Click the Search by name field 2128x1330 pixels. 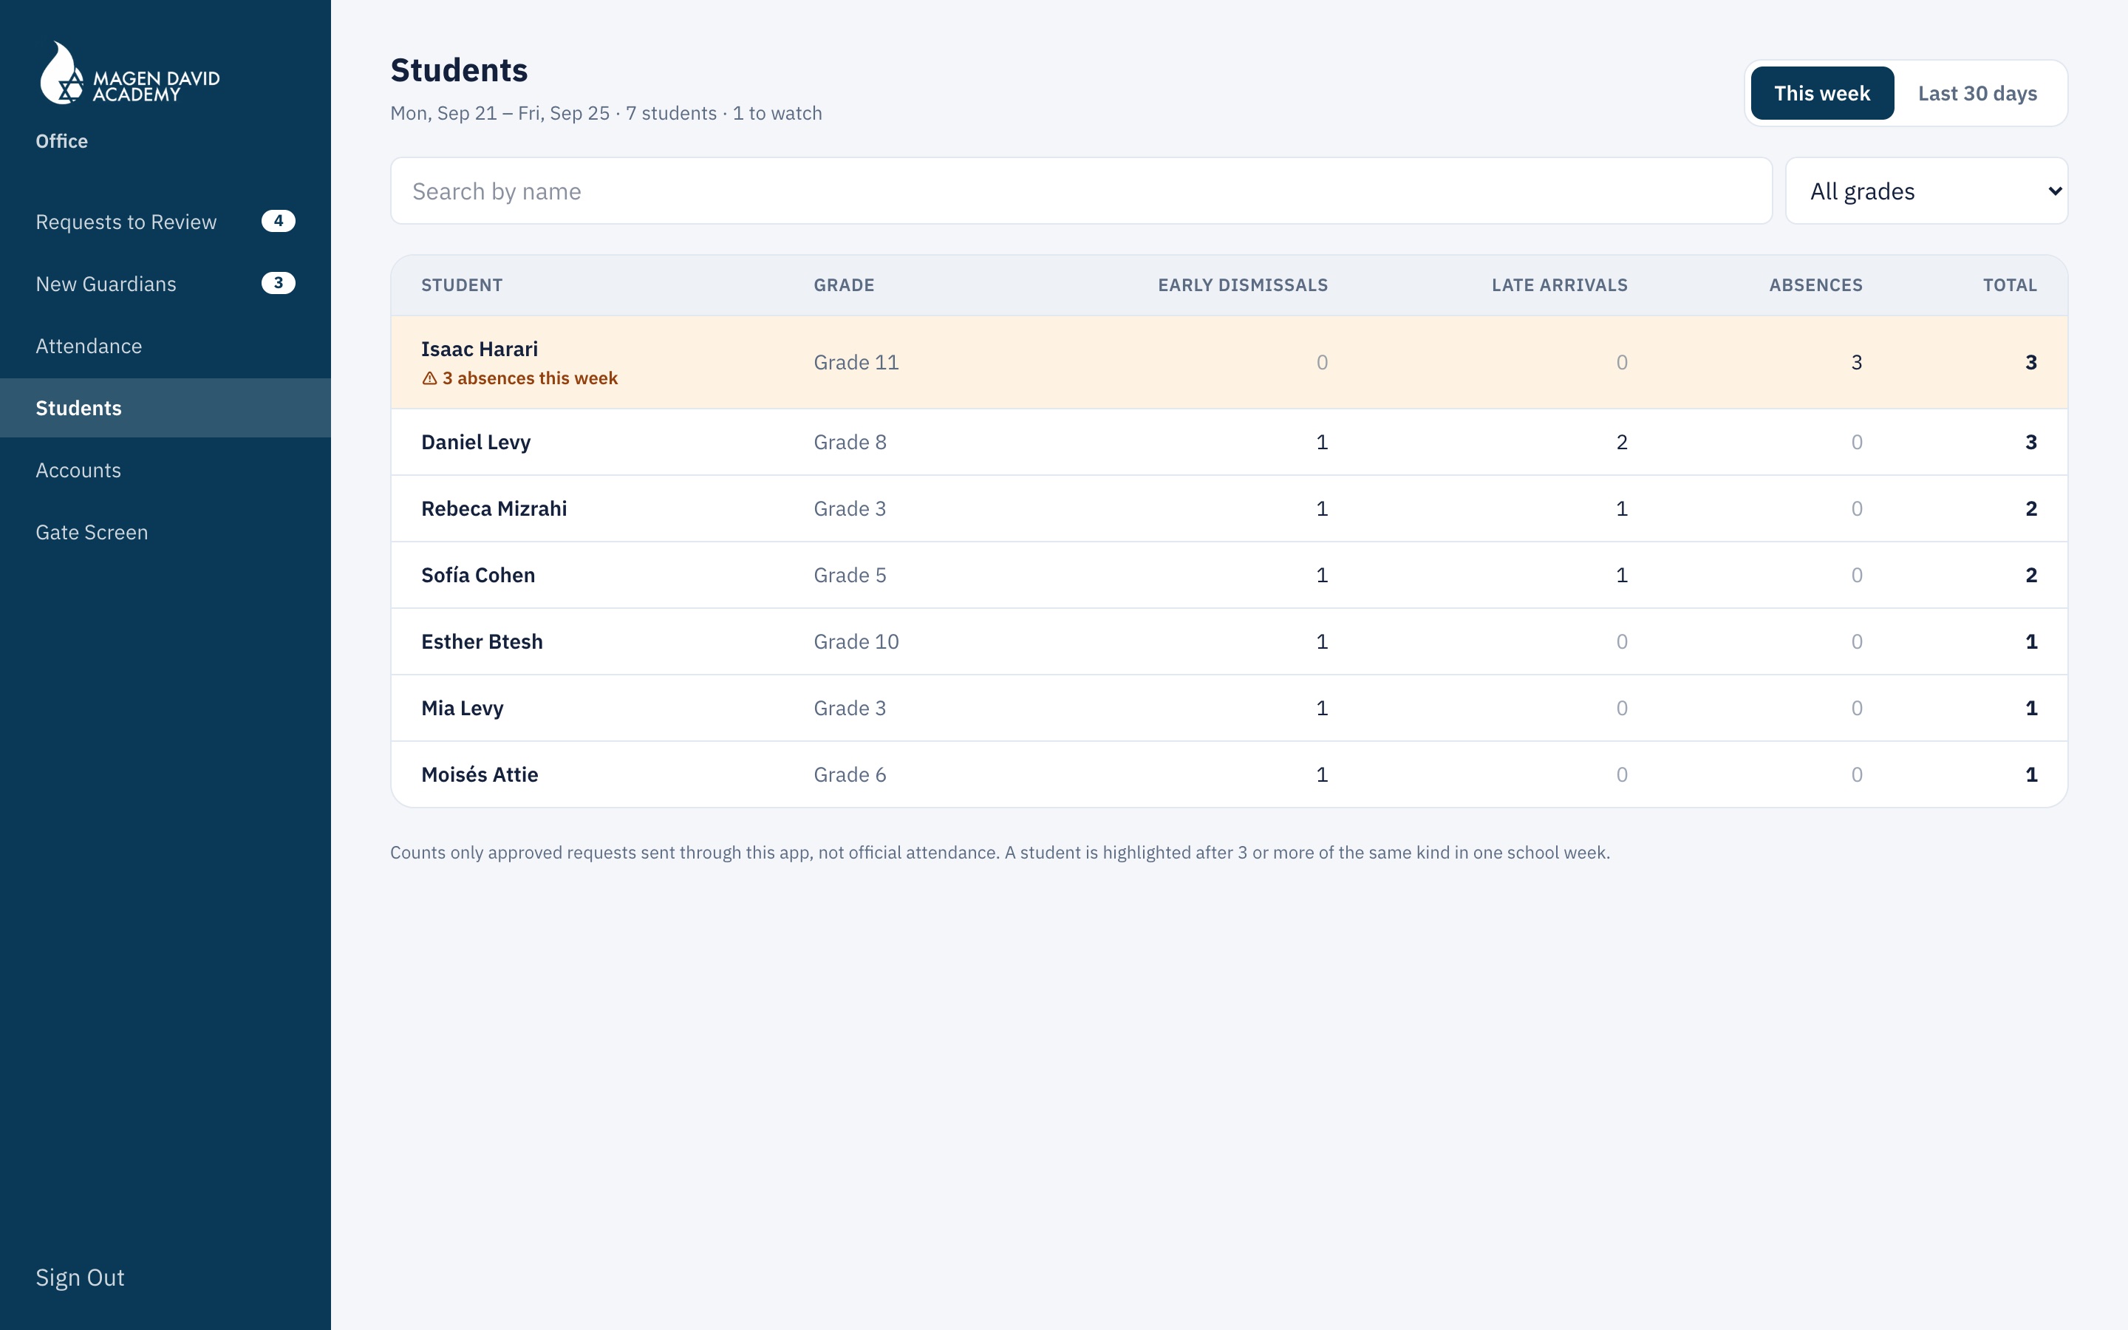point(1081,191)
